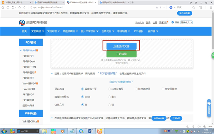Open the 简体中文 language select box
The image size is (214, 134).
pos(187,22)
